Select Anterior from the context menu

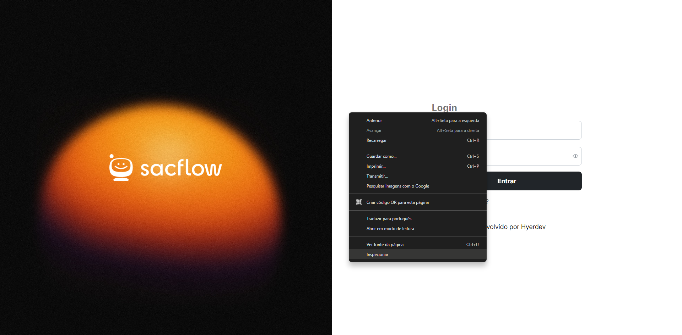click(374, 121)
